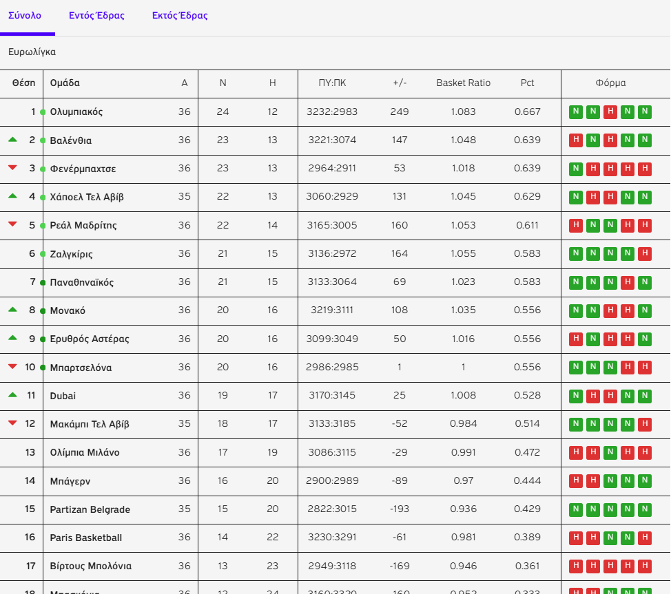Click the green up arrow beside Βαλένθια
The width and height of the screenshot is (671, 594).
pyautogui.click(x=12, y=140)
